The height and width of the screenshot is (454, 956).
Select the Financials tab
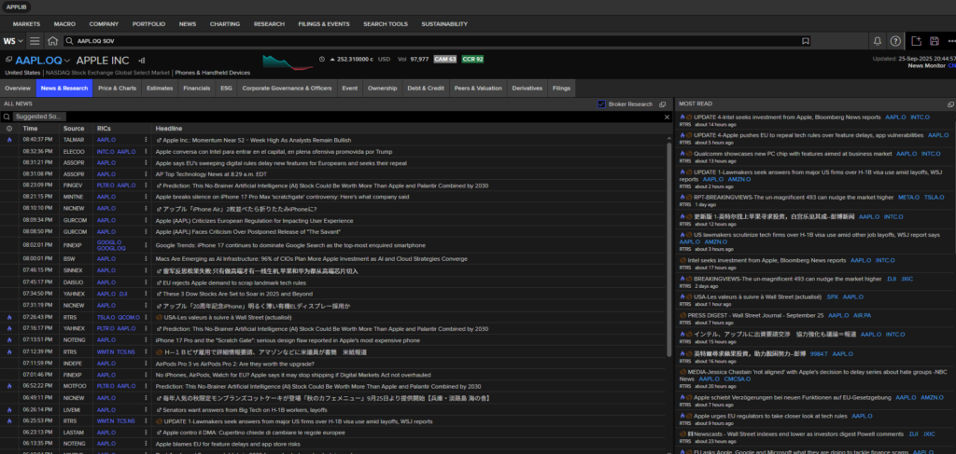pyautogui.click(x=196, y=88)
